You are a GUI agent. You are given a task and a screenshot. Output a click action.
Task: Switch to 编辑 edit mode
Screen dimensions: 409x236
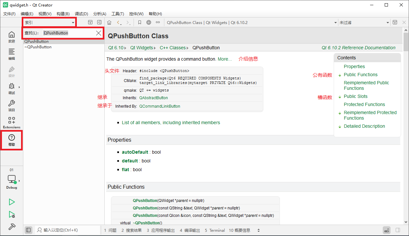[x=12, y=54]
